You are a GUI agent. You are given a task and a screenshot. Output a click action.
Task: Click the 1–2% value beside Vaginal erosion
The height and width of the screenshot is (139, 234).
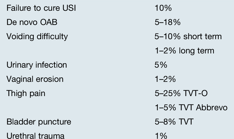click(x=165, y=79)
